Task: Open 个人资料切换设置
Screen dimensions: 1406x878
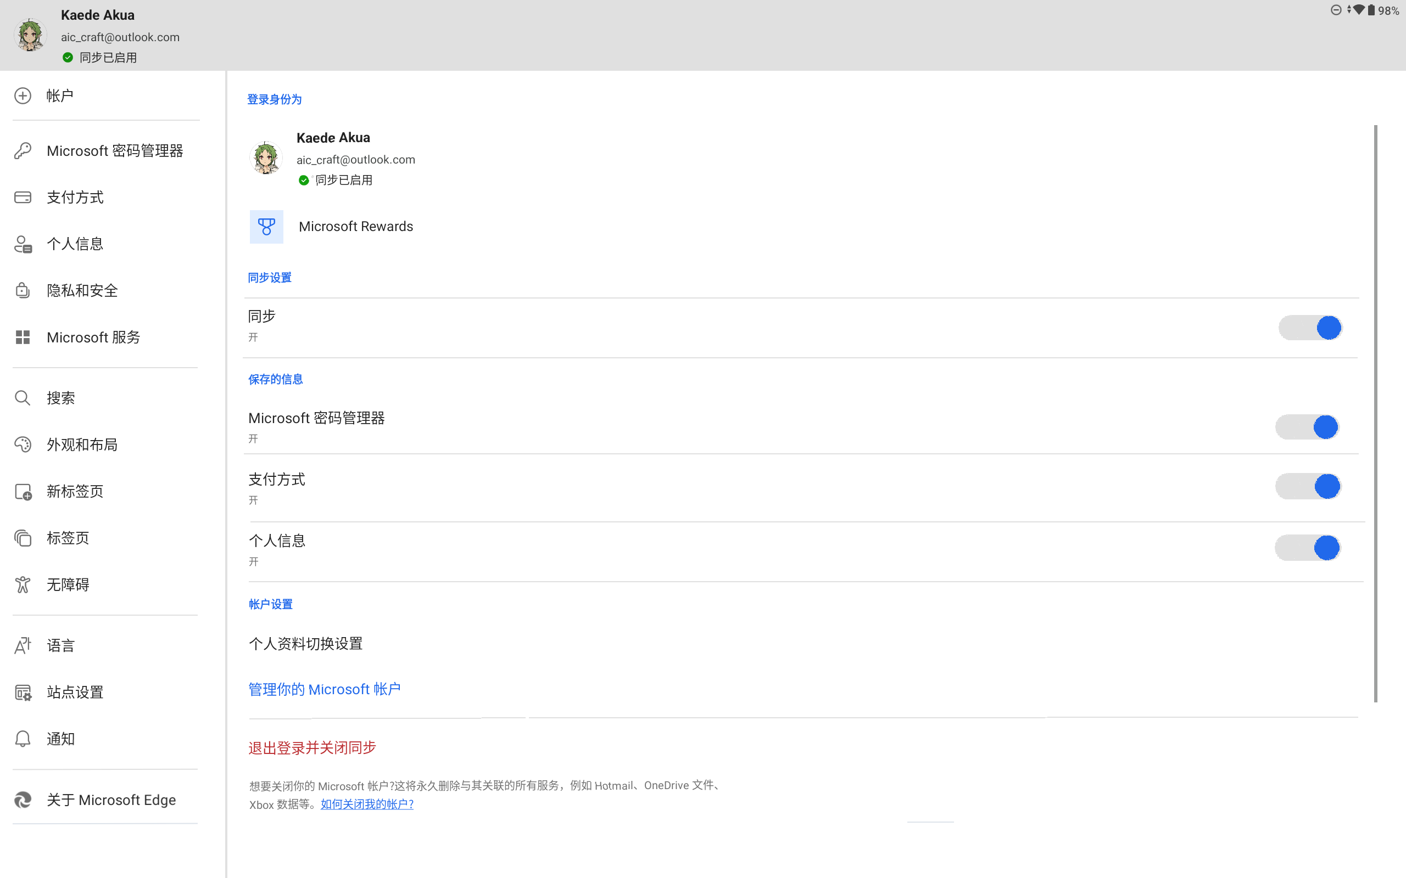Action: [x=305, y=644]
